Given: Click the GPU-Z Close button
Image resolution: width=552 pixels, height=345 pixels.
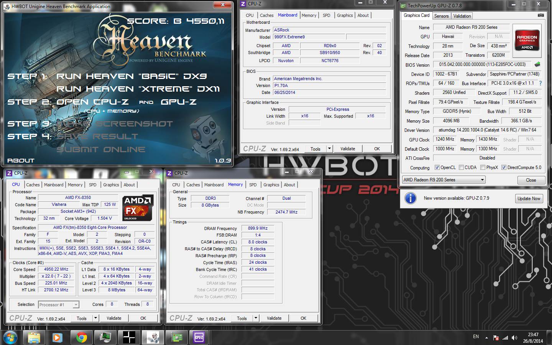Looking at the screenshot, I should (x=531, y=180).
